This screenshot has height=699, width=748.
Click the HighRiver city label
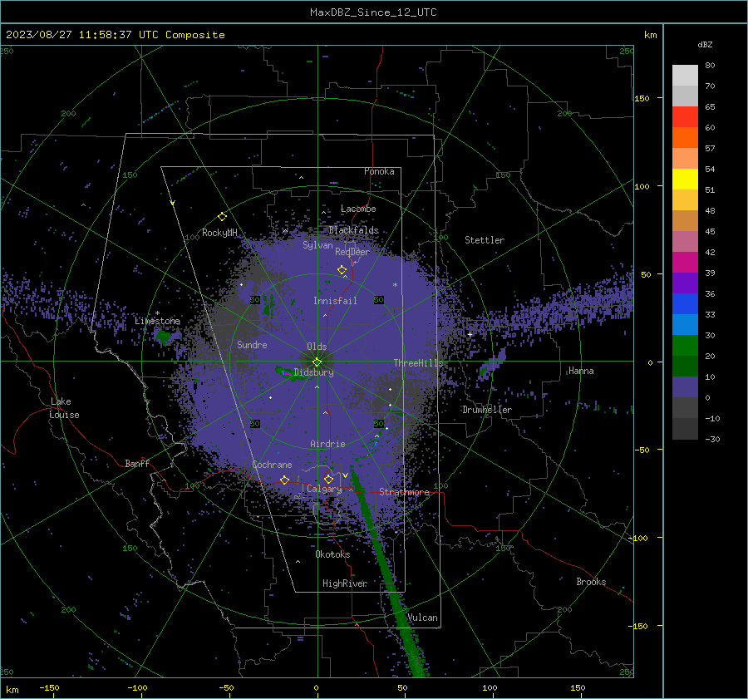[x=345, y=583]
